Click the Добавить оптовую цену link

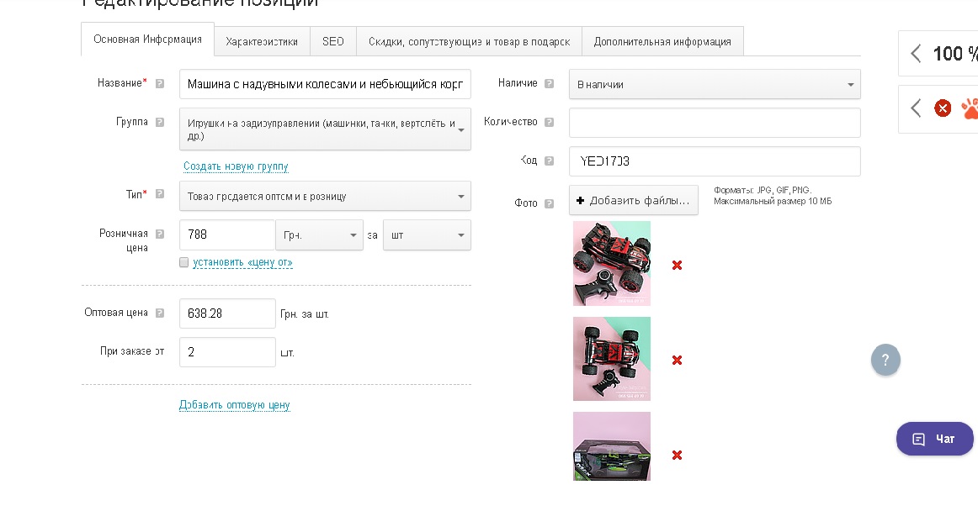235,405
